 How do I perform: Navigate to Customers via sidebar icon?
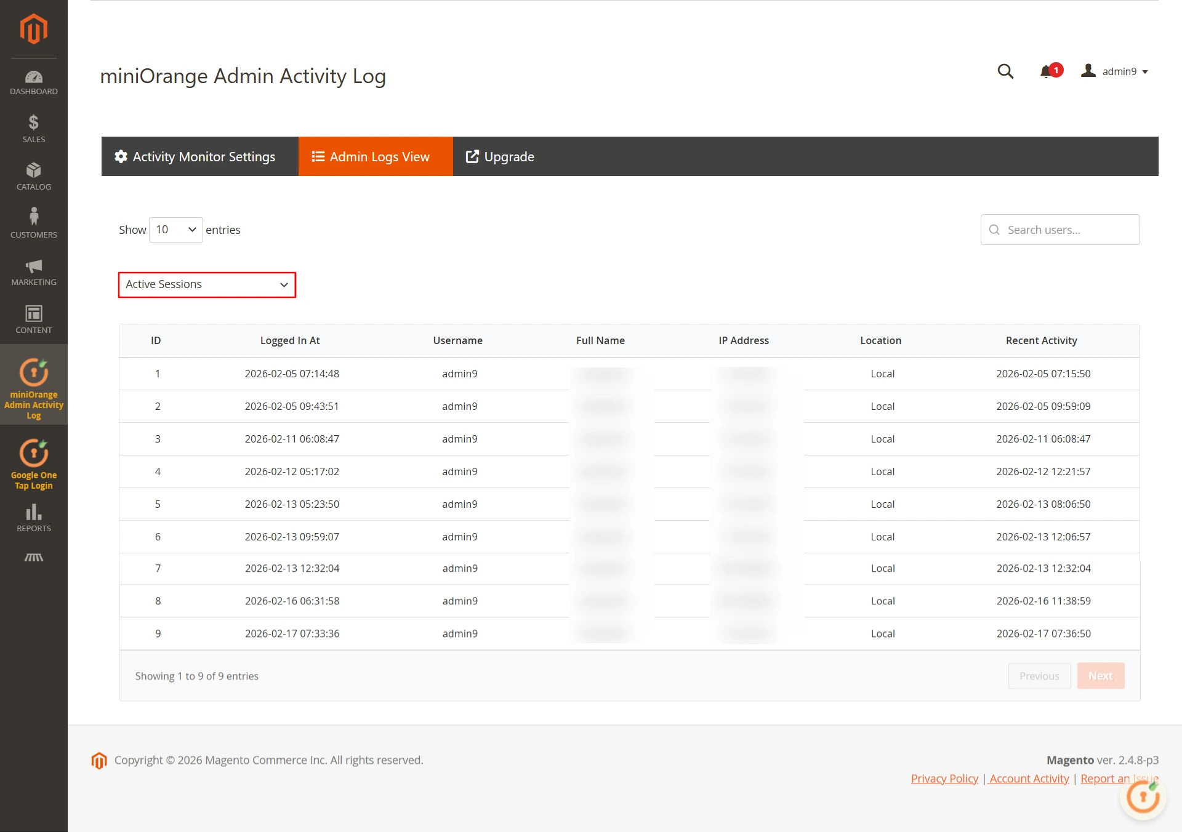click(x=34, y=223)
